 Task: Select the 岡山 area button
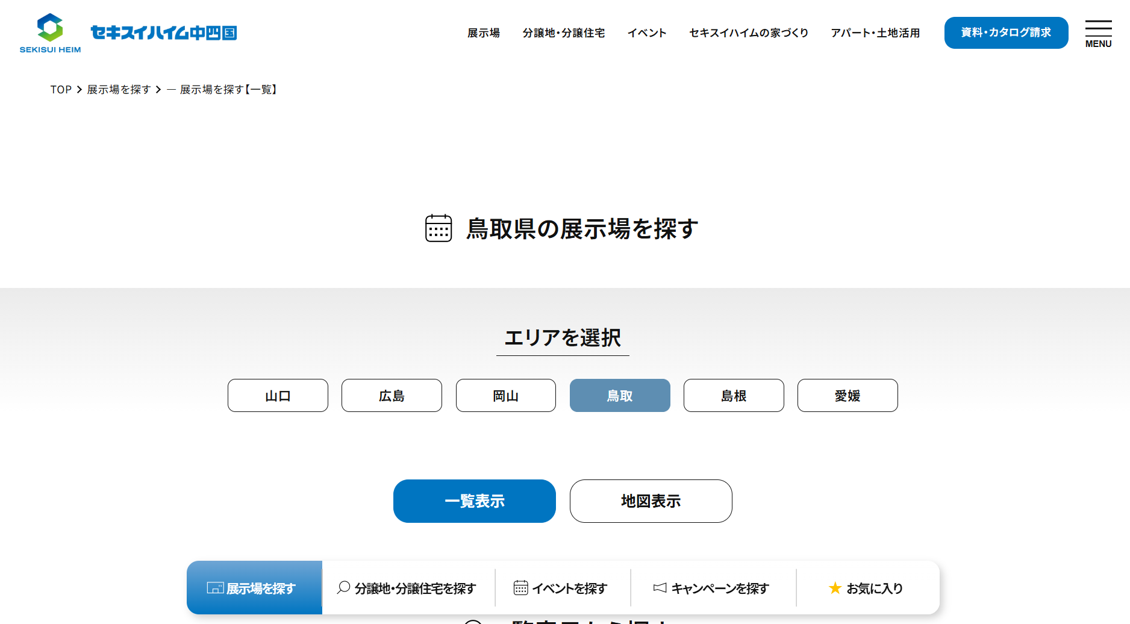[x=505, y=396]
